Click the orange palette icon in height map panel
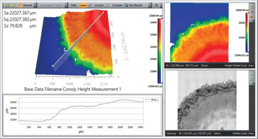Viewport: 258px width, 139px height. pos(252,17)
